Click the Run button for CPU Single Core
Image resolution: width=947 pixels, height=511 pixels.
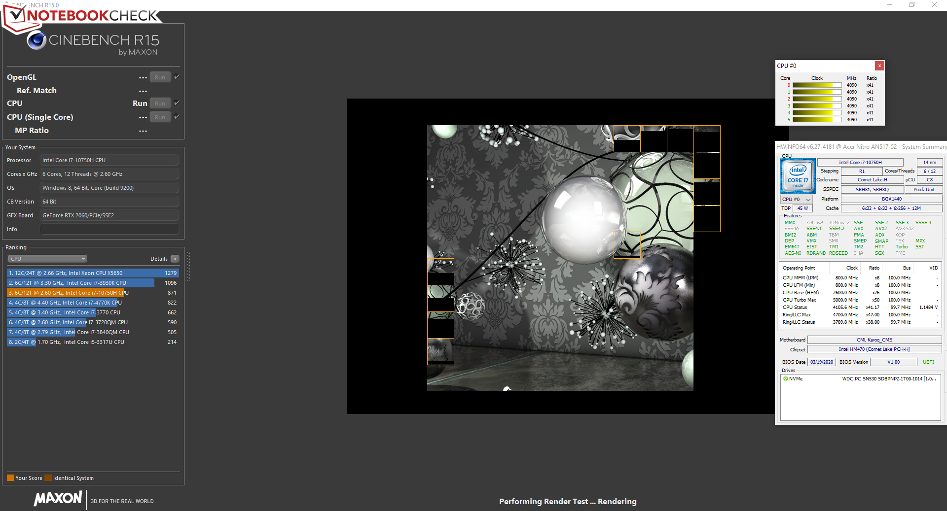[160, 117]
